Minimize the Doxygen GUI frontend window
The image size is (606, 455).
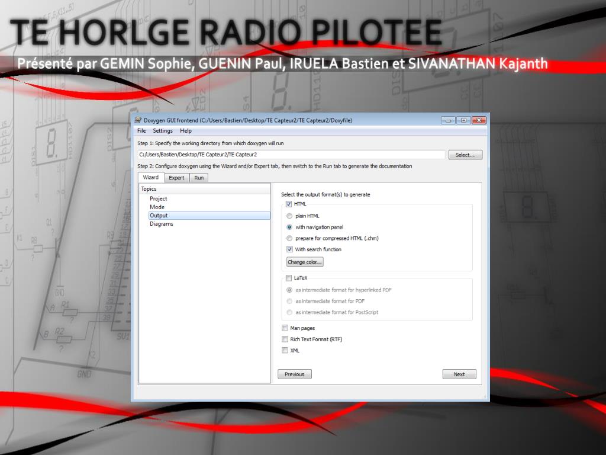tap(448, 120)
